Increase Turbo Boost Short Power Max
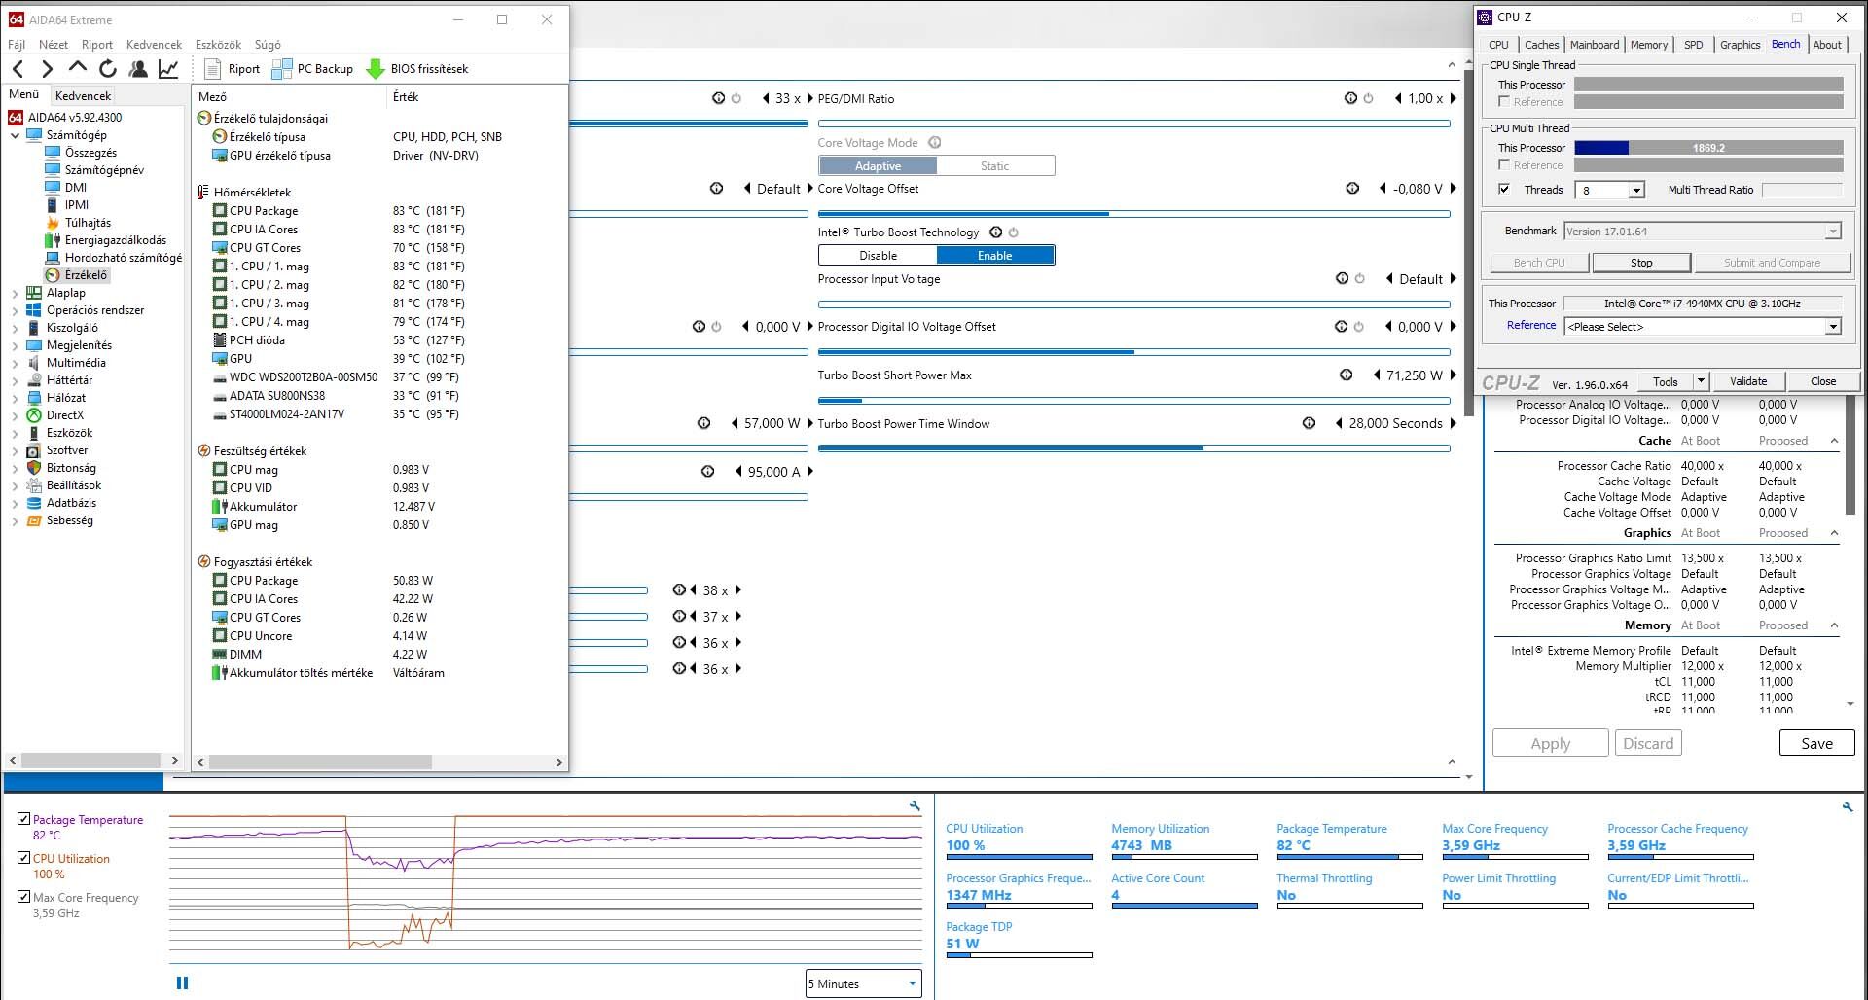Viewport: 1868px width, 1000px height. tap(1454, 375)
